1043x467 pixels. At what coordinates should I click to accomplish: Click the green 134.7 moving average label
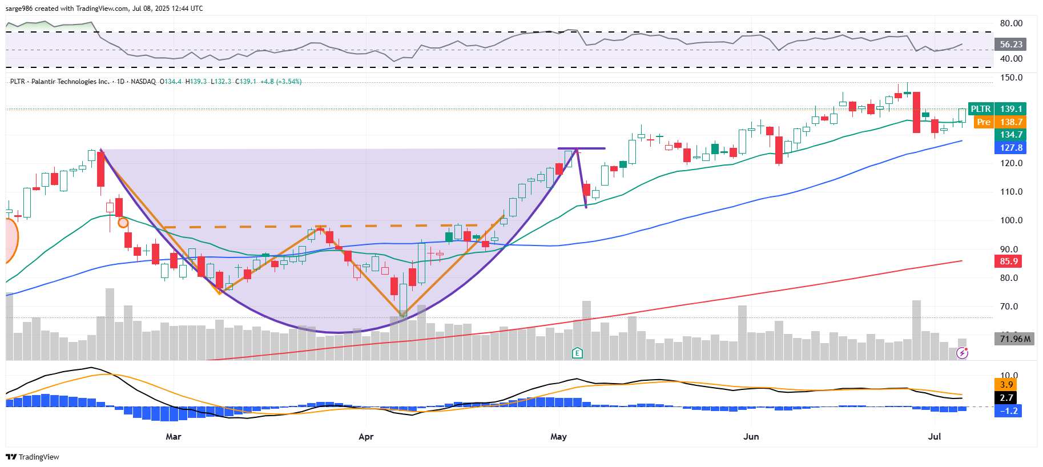click(1010, 135)
